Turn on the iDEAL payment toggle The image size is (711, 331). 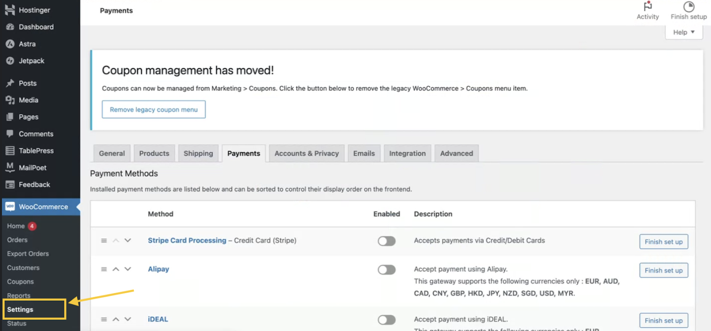point(386,320)
